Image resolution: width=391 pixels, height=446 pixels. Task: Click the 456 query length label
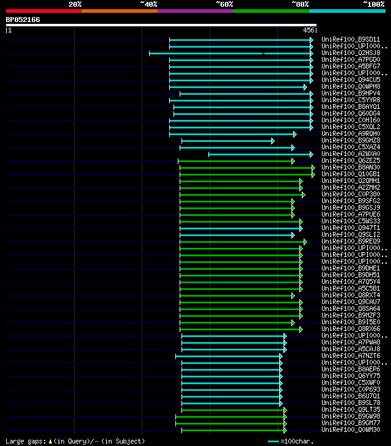[309, 30]
